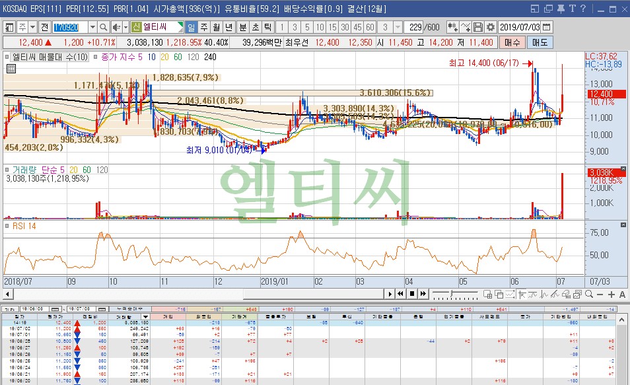Image resolution: width=630 pixels, height=385 pixels.
Task: Select the 월 monthly period
Action: pyautogui.click(x=217, y=27)
